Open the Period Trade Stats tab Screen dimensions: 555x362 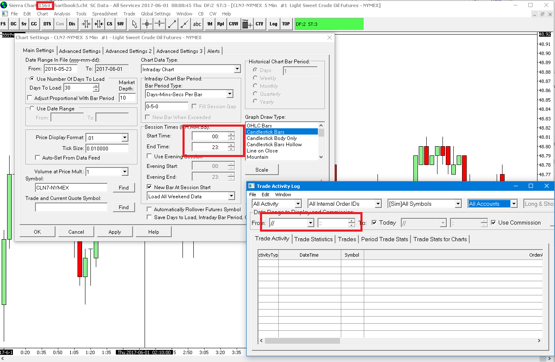[x=385, y=239]
